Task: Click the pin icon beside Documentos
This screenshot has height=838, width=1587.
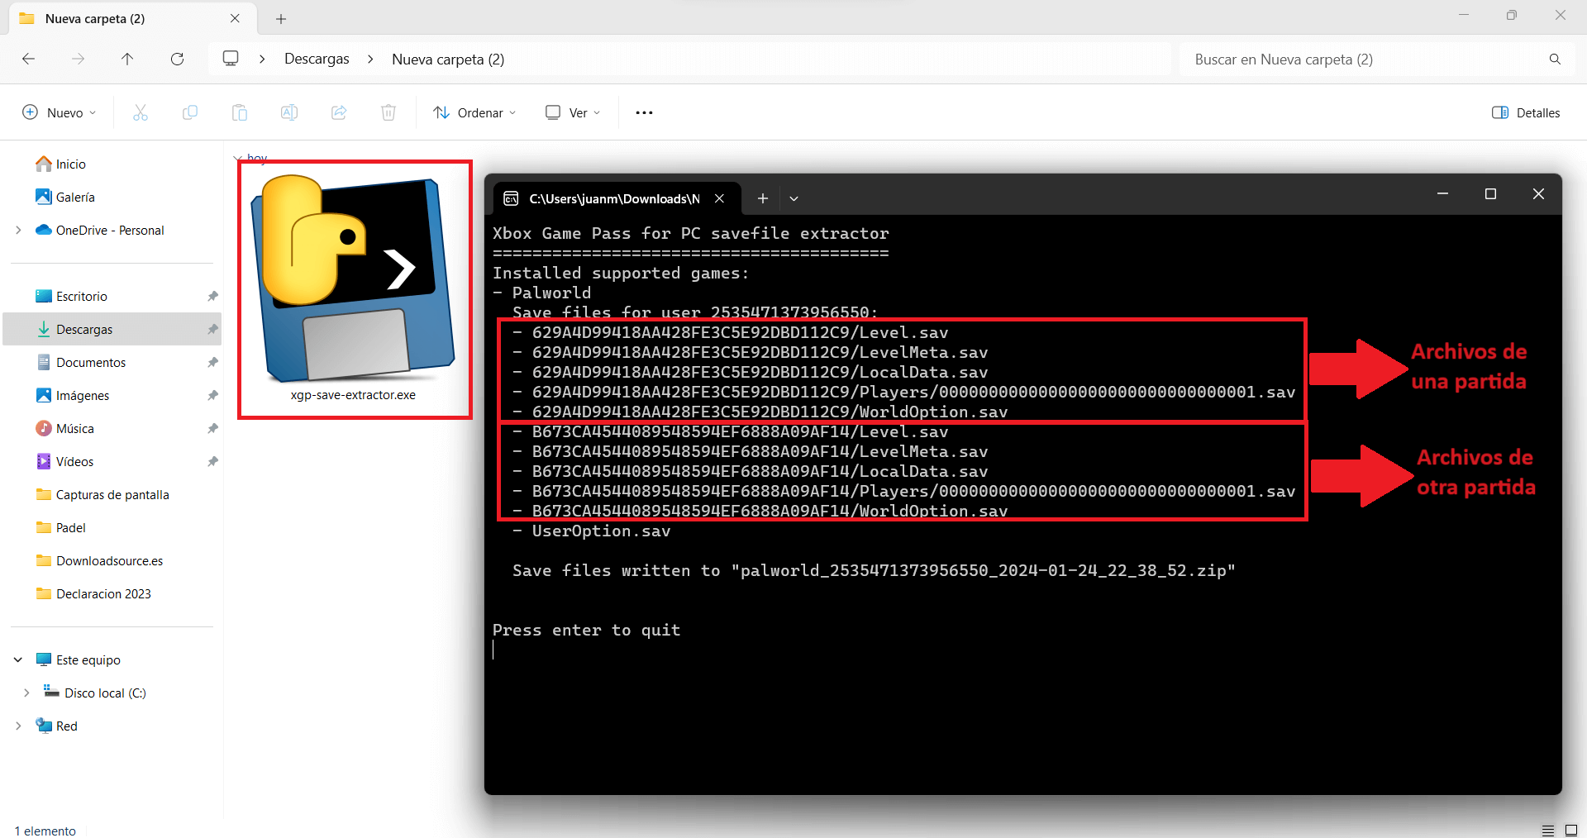Action: click(212, 362)
